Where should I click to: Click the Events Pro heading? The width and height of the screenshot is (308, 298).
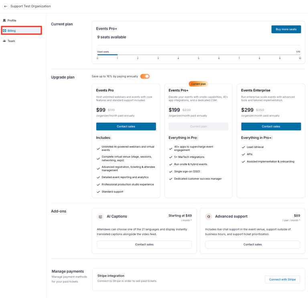[x=105, y=90]
